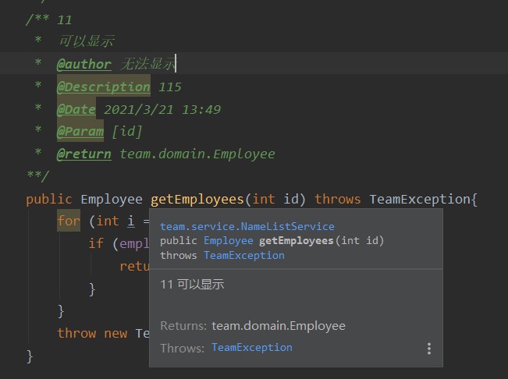
Task: Click the highlighted @Description tag
Action: point(103,87)
